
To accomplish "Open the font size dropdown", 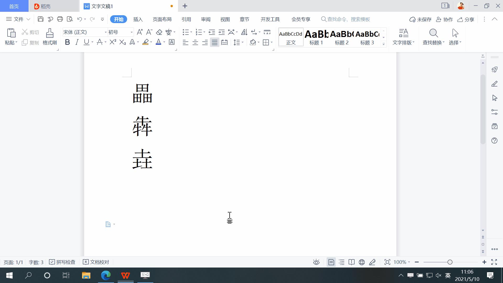I will pos(131,32).
